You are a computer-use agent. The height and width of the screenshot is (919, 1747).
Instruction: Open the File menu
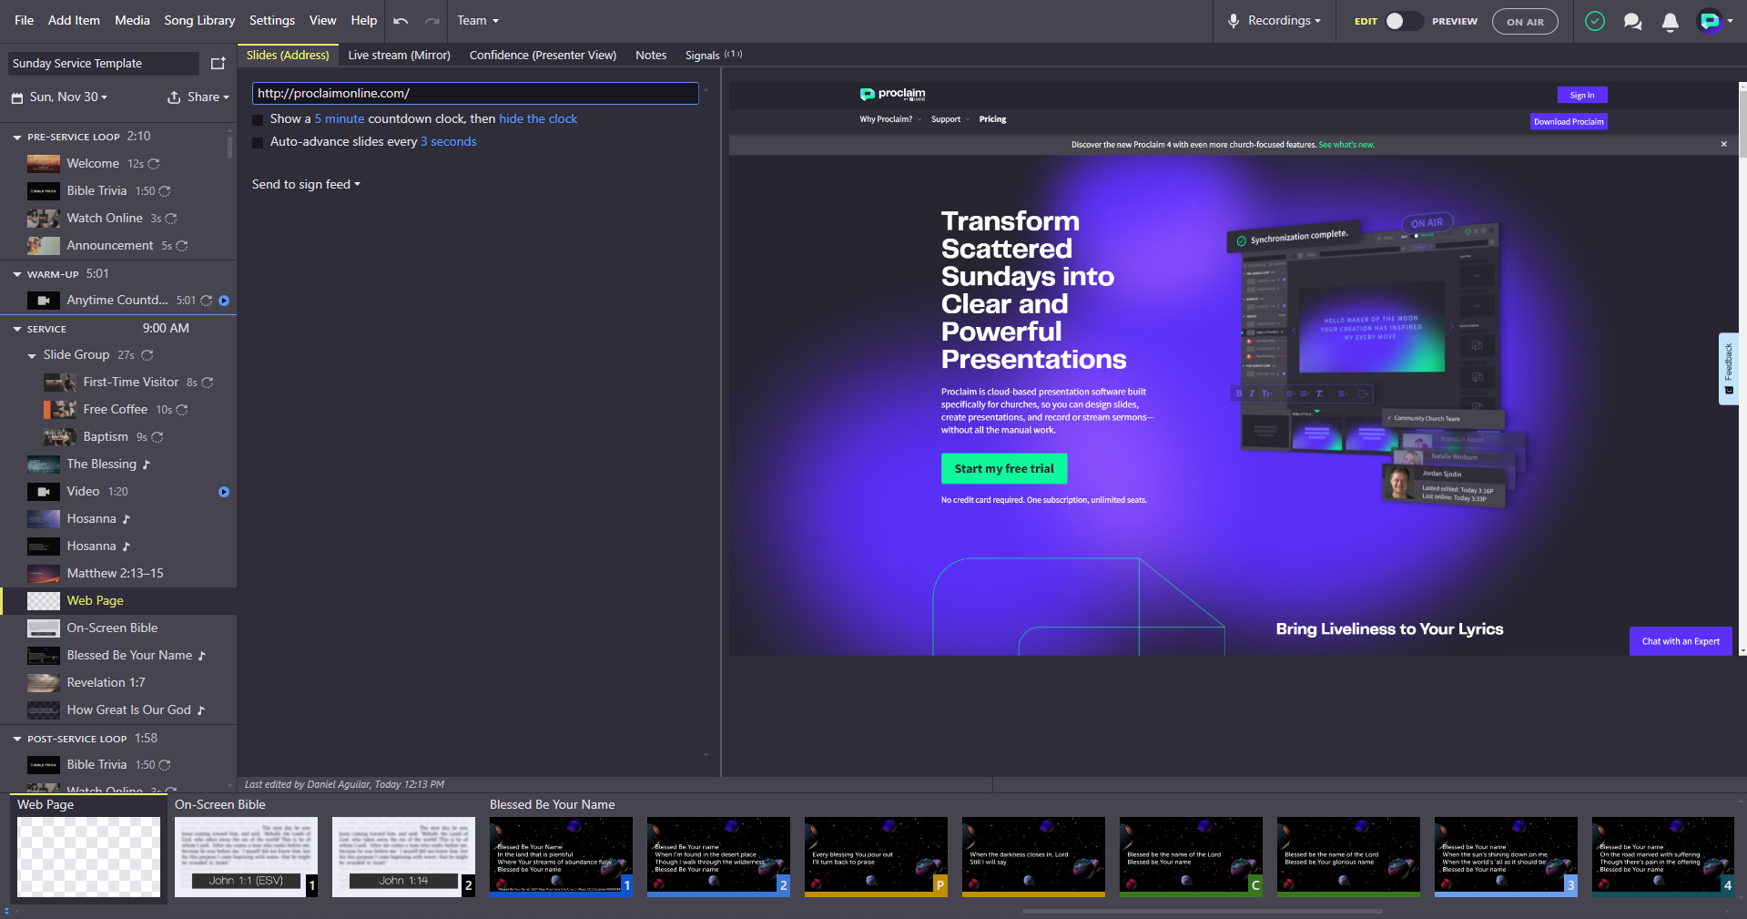click(25, 21)
